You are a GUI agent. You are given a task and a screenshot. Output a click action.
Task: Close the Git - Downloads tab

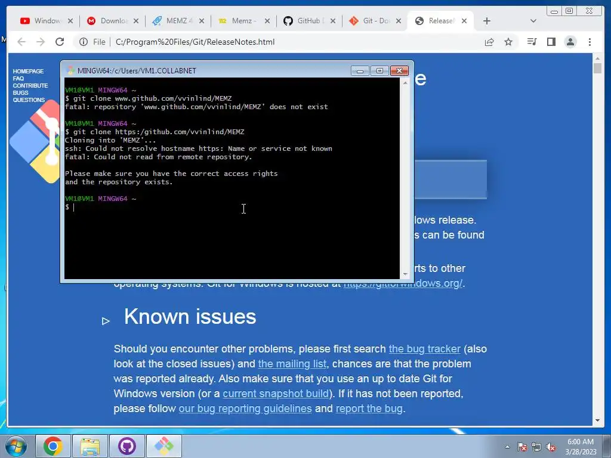click(x=398, y=21)
